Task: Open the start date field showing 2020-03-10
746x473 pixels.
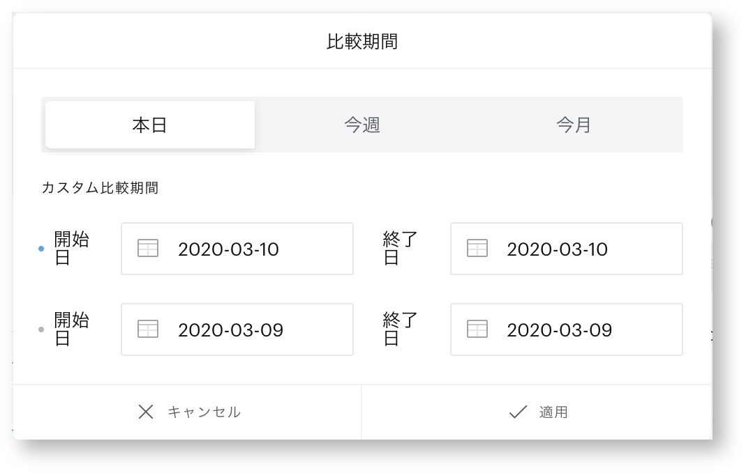Action: pos(237,249)
